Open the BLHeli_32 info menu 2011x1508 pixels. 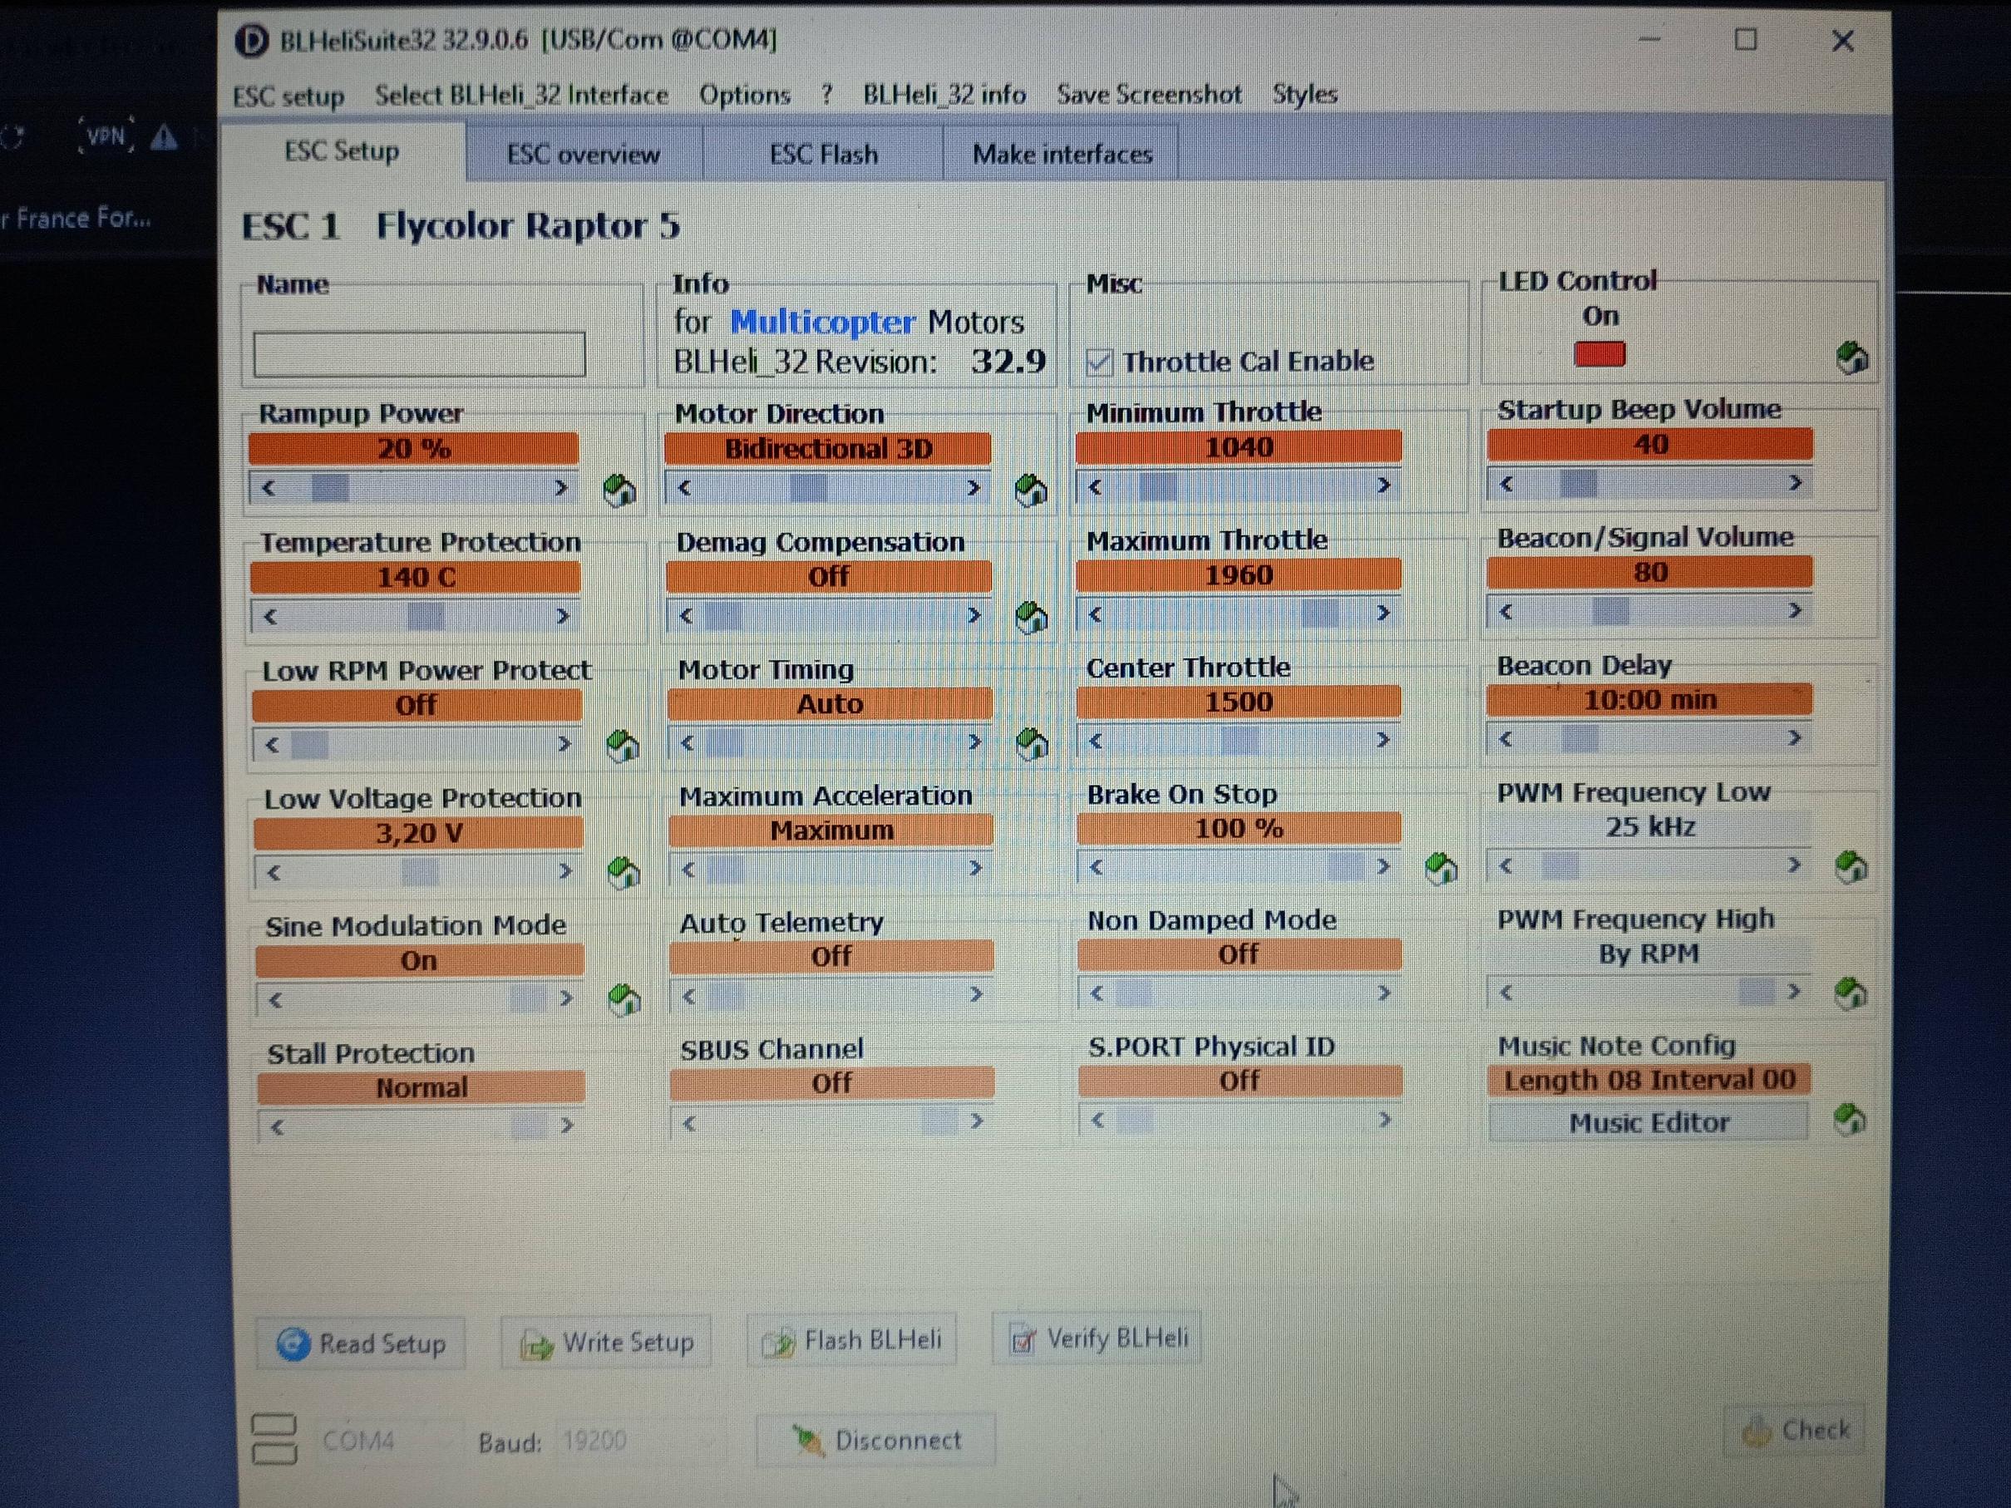point(944,95)
